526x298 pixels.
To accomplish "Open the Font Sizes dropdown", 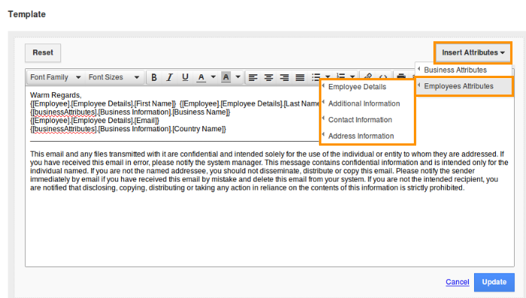I will coord(114,77).
